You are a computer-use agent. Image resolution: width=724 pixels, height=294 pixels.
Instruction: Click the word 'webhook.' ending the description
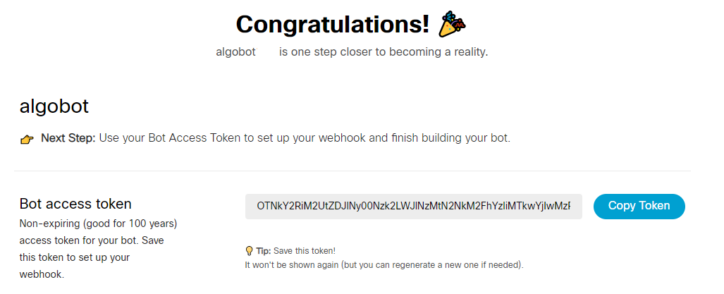tap(42, 274)
